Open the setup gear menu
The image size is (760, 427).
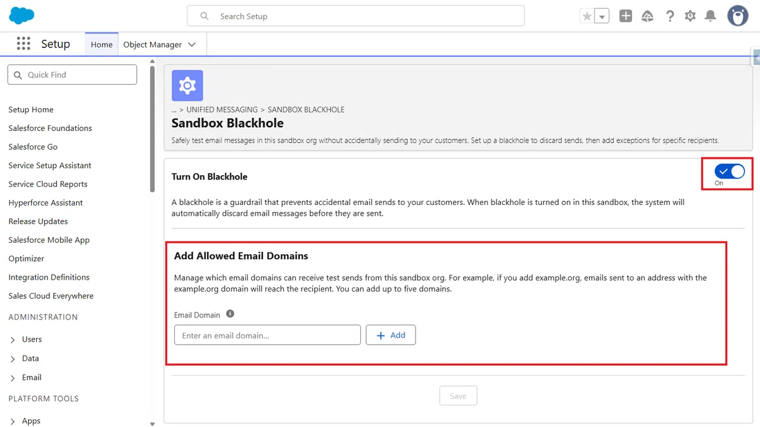[x=690, y=16]
